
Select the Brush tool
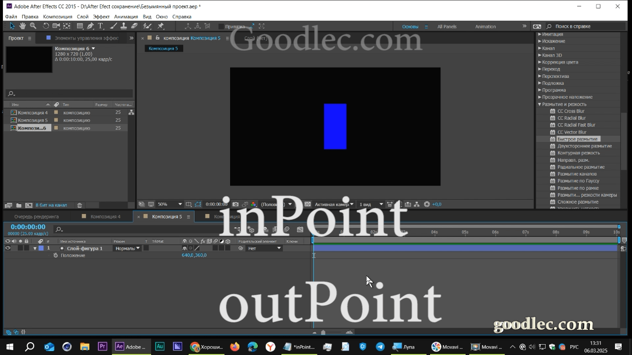coord(113,26)
